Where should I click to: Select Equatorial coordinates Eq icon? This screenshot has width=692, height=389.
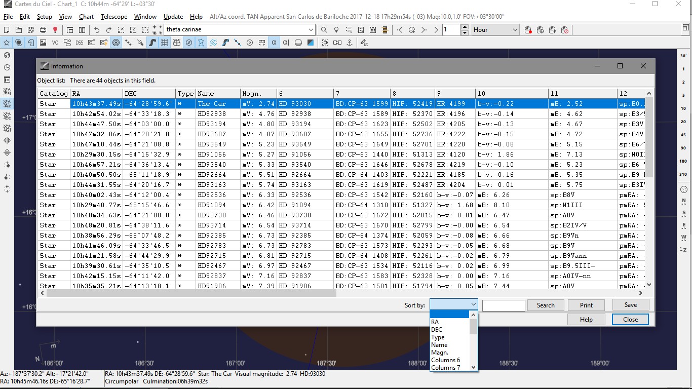tap(7, 92)
